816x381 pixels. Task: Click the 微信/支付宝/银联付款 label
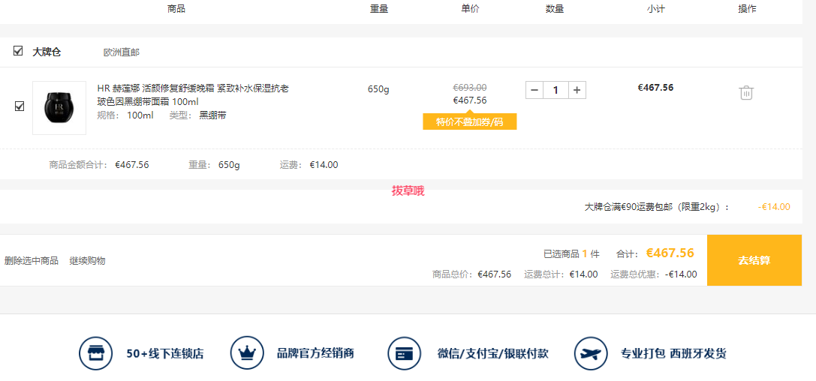pos(492,354)
